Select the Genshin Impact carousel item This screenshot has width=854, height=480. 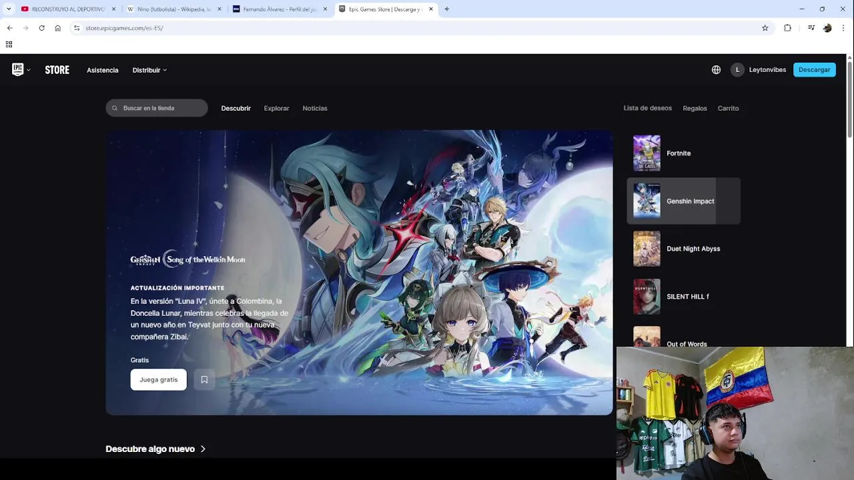[x=684, y=201]
